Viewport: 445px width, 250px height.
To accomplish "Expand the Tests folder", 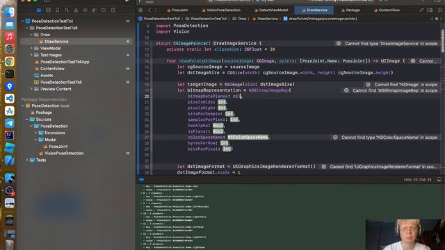I will click(x=27, y=160).
